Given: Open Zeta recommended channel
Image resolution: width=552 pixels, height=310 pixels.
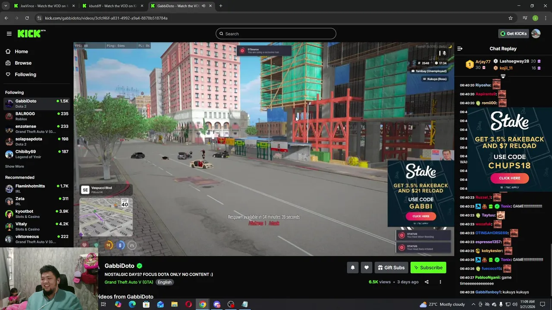Looking at the screenshot, I should [37, 201].
